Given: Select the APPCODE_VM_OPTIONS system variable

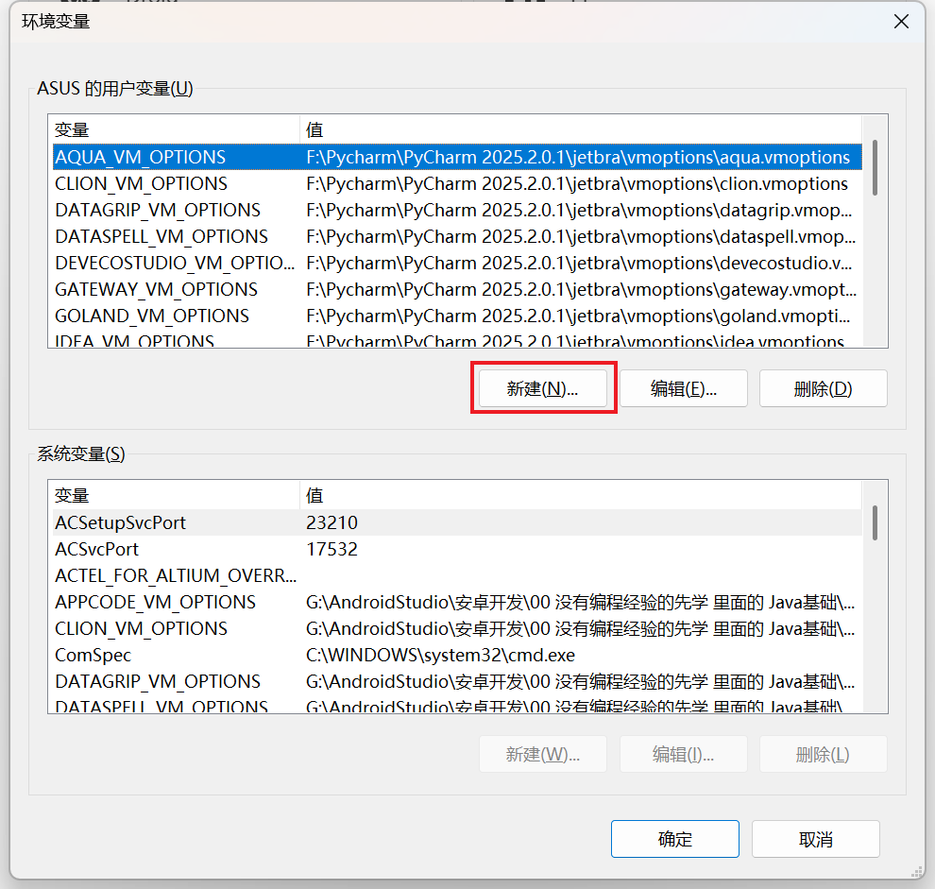Looking at the screenshot, I should (x=457, y=602).
